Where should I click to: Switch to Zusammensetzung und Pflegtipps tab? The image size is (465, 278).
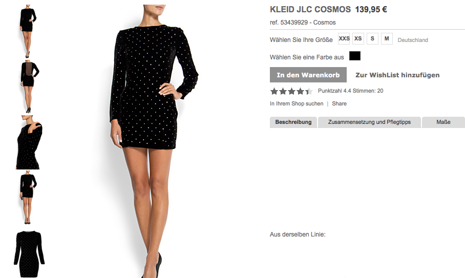[369, 122]
